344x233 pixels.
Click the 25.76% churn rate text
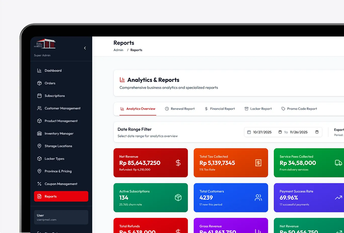[x=131, y=205]
